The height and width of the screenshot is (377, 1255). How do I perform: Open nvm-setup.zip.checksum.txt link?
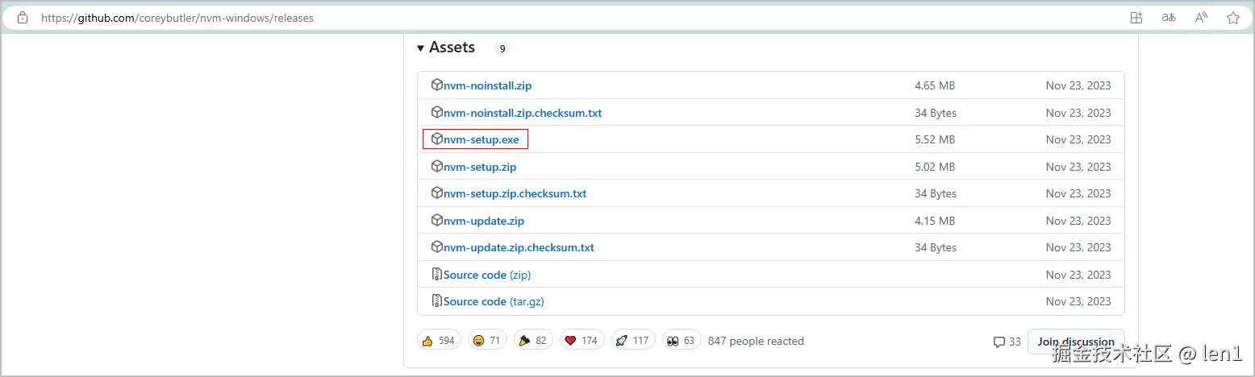(x=515, y=193)
